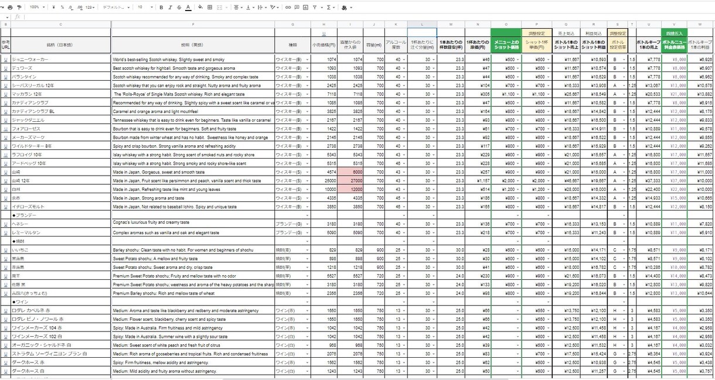Select the シーバスリーガル 12年 name cell
The width and height of the screenshot is (715, 380).
pos(60,85)
